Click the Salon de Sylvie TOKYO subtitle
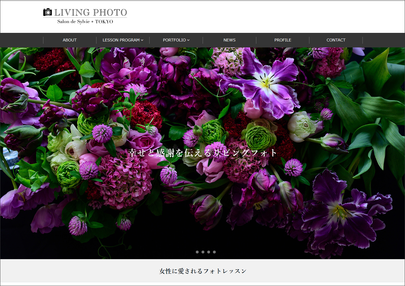This screenshot has height=286, width=405. (x=85, y=21)
